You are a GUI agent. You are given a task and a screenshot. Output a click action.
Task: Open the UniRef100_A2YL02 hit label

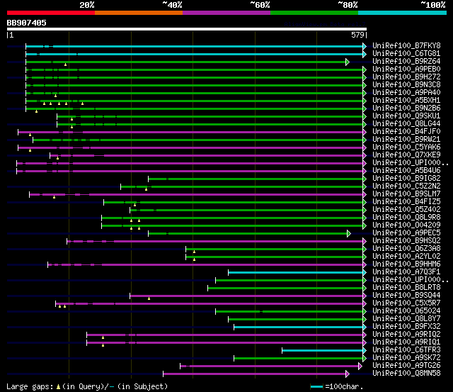tap(406, 257)
